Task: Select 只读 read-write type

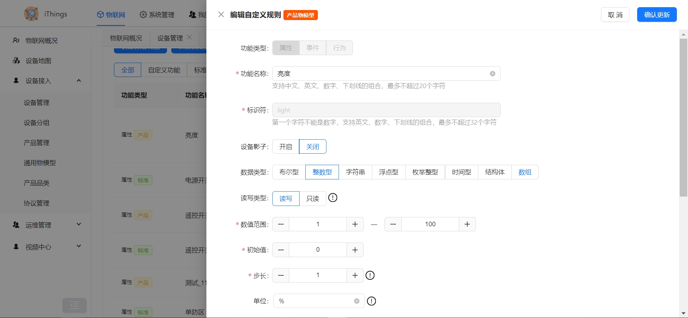Action: coord(312,199)
